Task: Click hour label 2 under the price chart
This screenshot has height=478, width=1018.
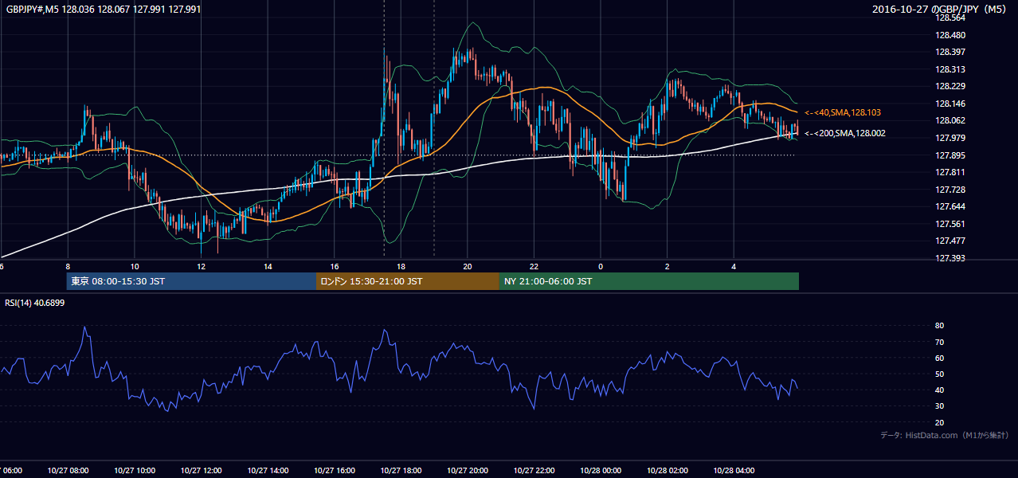Action: point(668,266)
